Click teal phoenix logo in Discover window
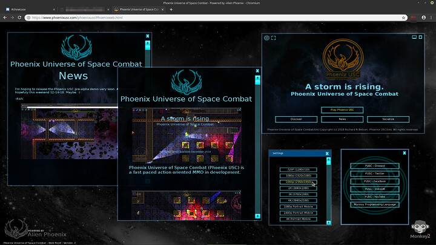436x245 pixels. tap(187, 82)
